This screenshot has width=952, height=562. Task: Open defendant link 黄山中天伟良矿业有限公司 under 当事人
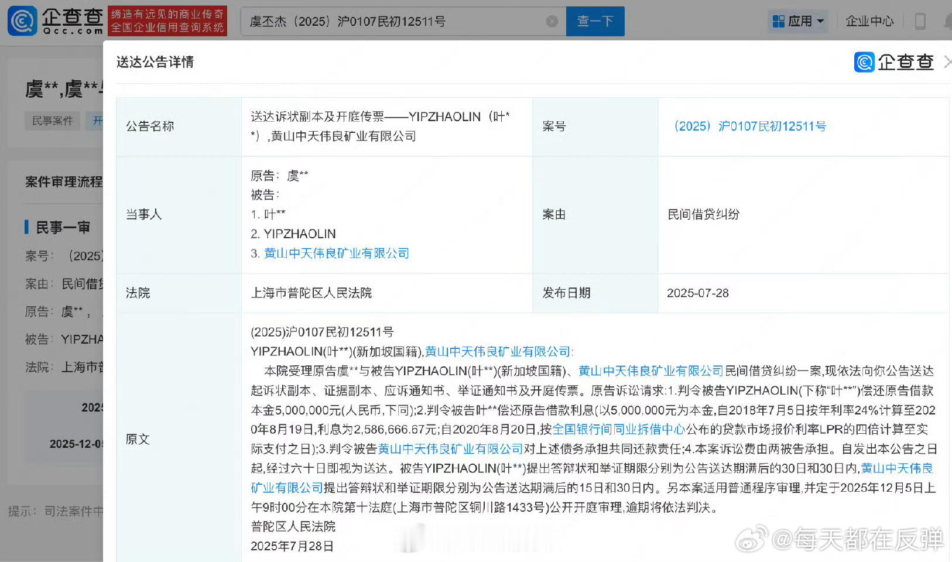pos(336,253)
